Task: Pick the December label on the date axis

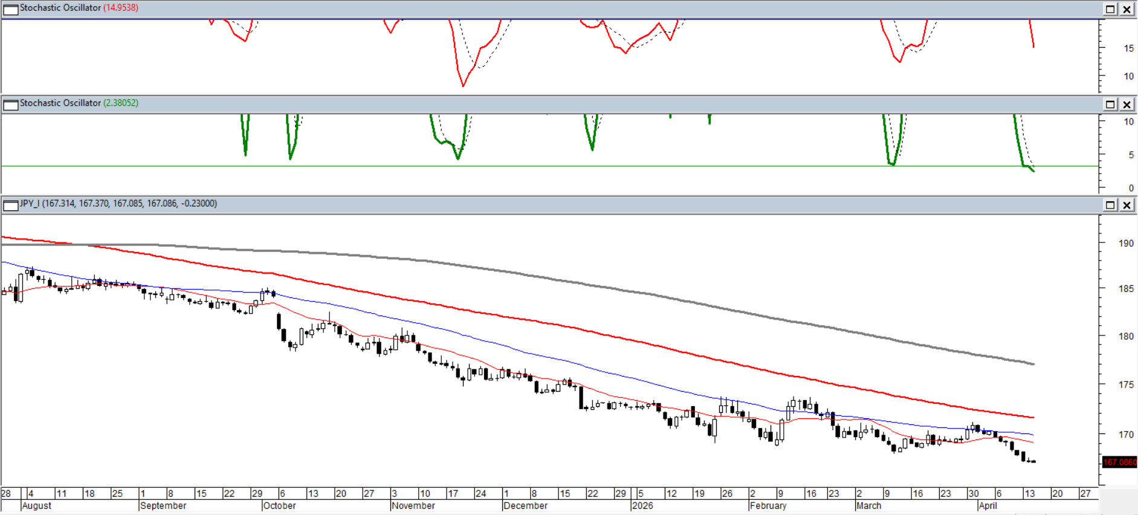Action: pyautogui.click(x=525, y=506)
